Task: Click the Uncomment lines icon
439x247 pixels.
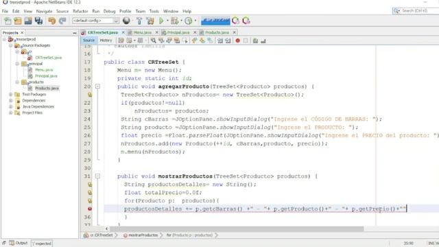Action: (263, 40)
